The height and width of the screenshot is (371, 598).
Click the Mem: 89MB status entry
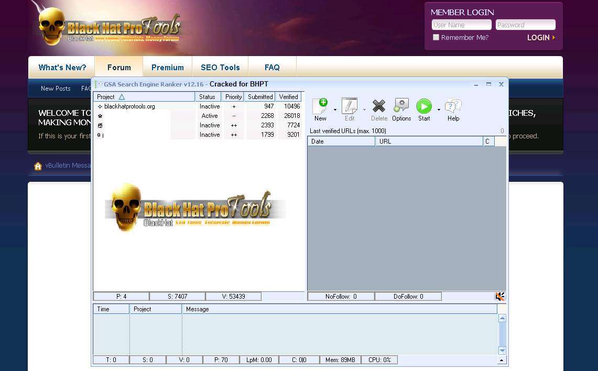pyautogui.click(x=340, y=360)
